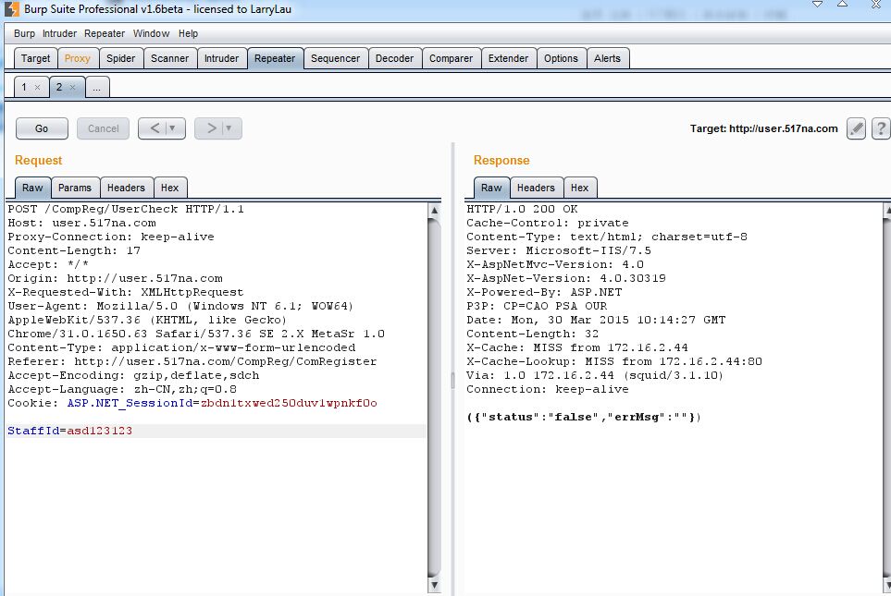Select the Request Raw view tab
Image resolution: width=891 pixels, height=596 pixels.
pyautogui.click(x=33, y=188)
